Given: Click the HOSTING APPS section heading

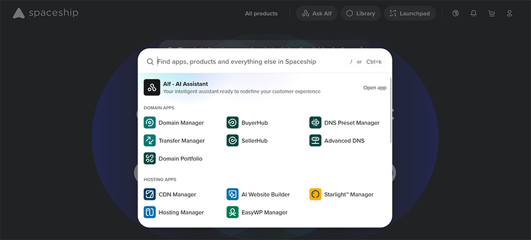Looking at the screenshot, I should [x=160, y=179].
